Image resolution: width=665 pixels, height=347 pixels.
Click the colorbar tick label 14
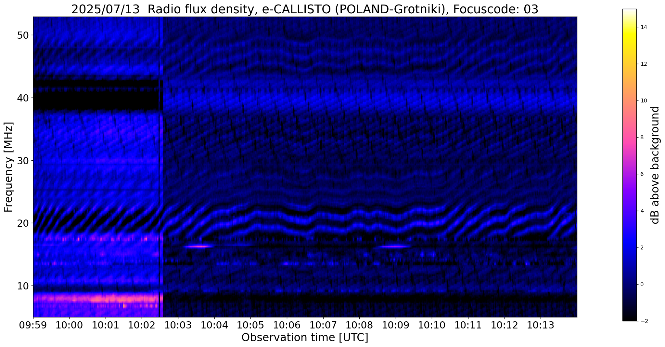point(644,27)
